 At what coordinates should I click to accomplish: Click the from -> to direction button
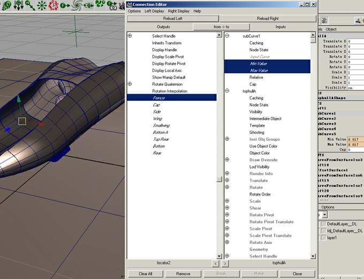pos(221,27)
